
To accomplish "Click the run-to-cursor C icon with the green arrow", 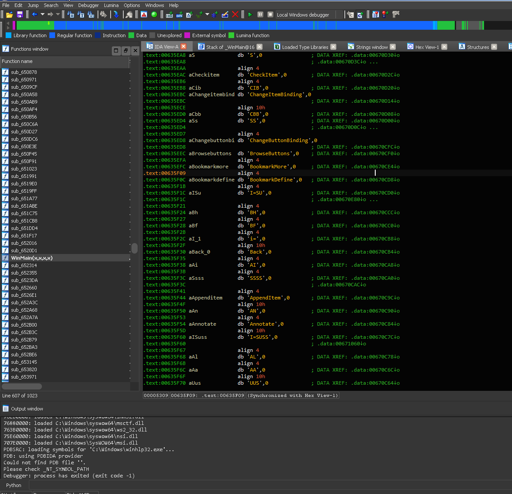I will (x=360, y=14).
